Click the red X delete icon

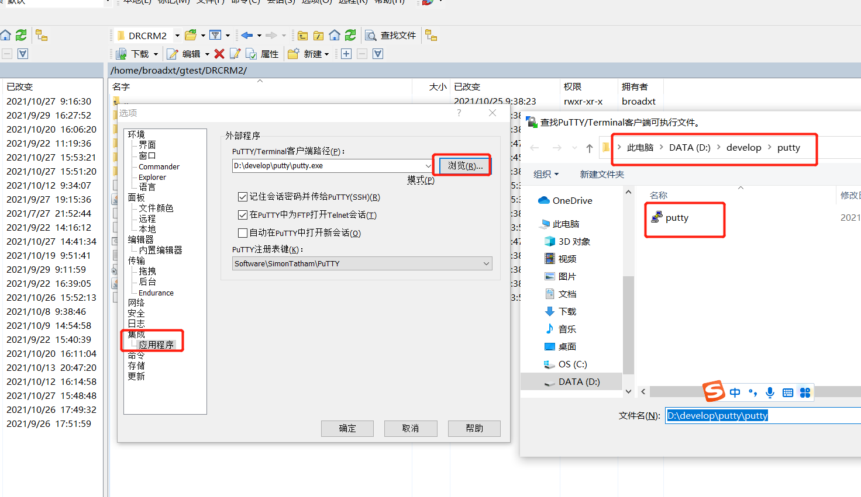point(219,54)
